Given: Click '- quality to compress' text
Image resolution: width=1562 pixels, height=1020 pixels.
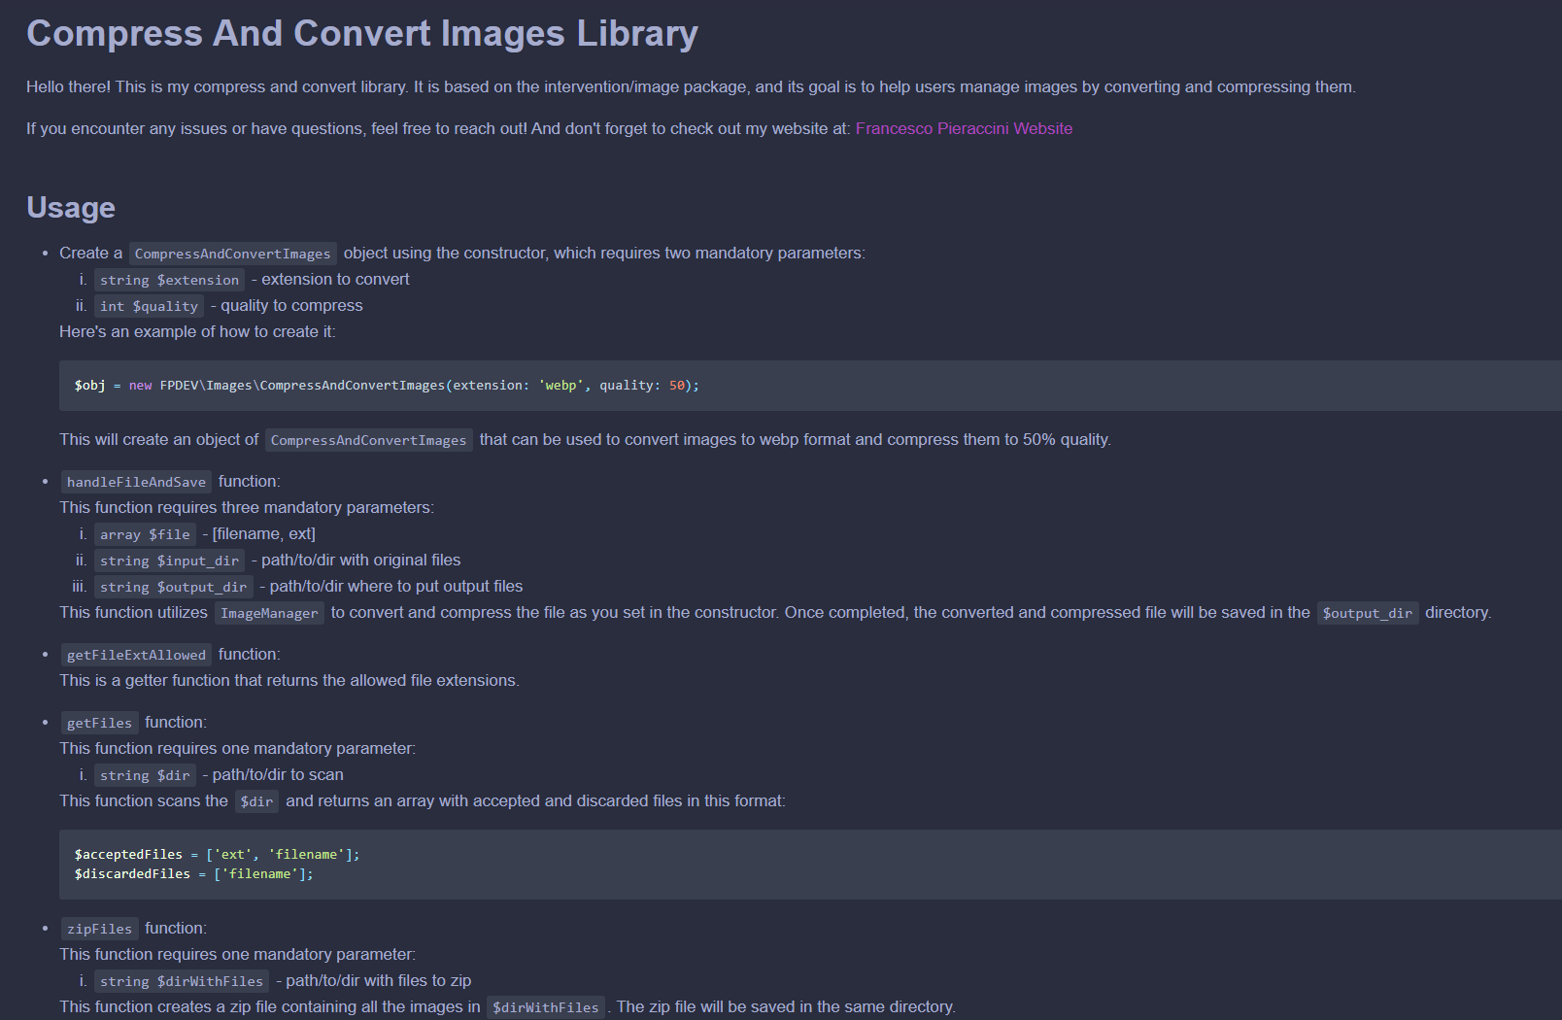Looking at the screenshot, I should (x=287, y=306).
